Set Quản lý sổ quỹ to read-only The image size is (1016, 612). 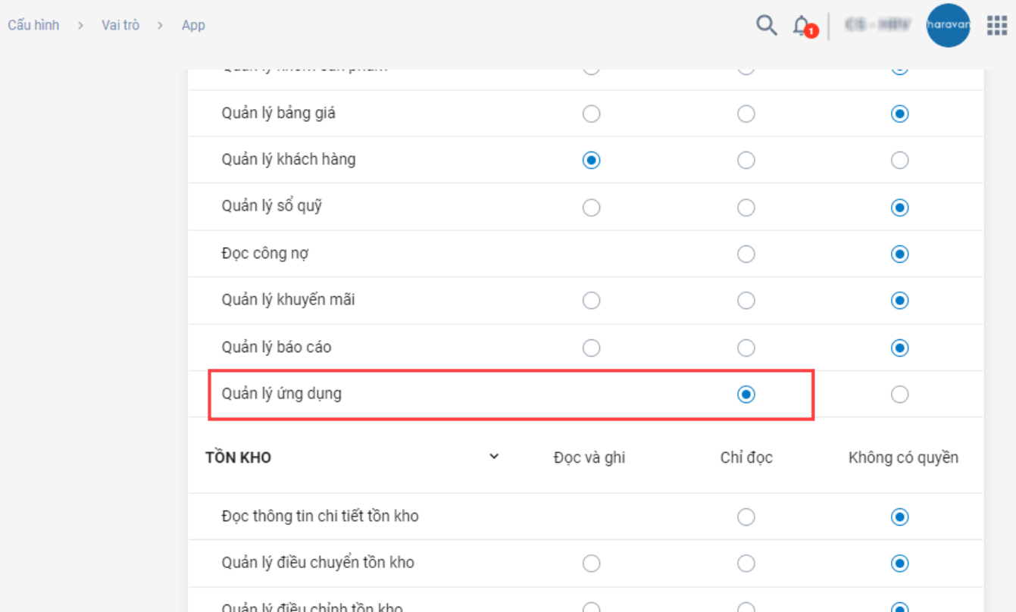[746, 208]
